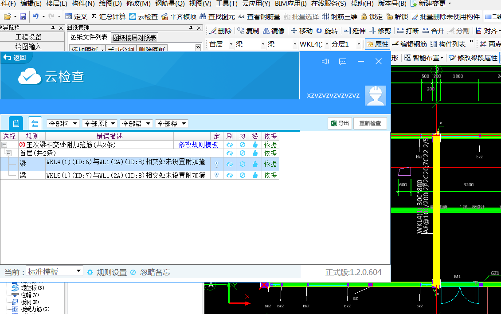
Task: Click the 返回 back button
Action: 15,58
